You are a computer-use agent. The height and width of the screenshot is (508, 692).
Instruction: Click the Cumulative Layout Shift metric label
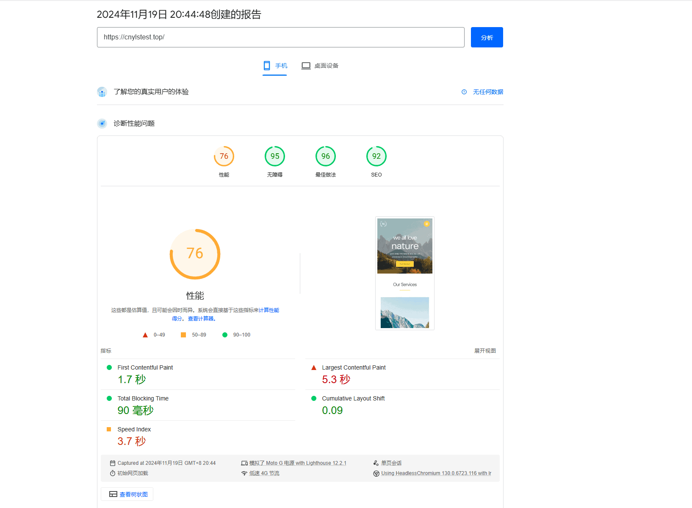coord(353,398)
